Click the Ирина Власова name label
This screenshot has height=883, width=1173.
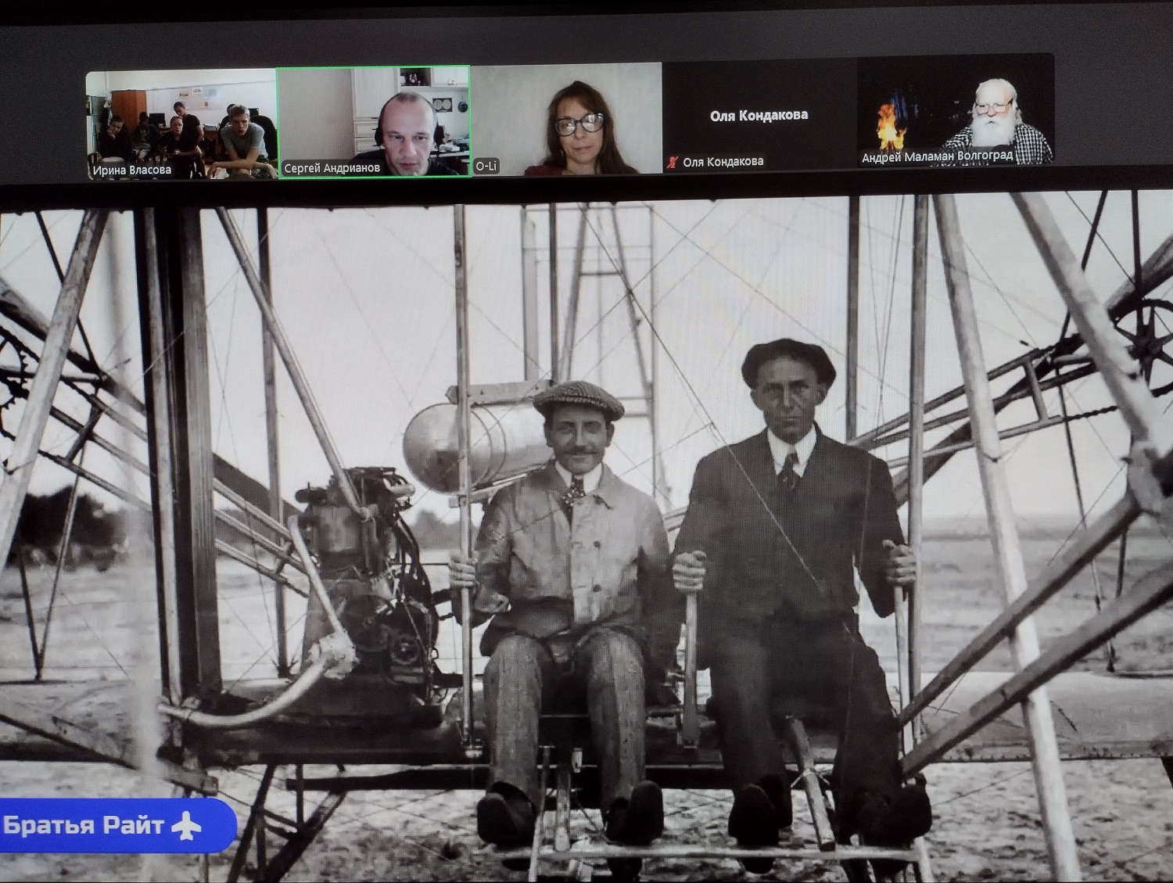pos(131,170)
